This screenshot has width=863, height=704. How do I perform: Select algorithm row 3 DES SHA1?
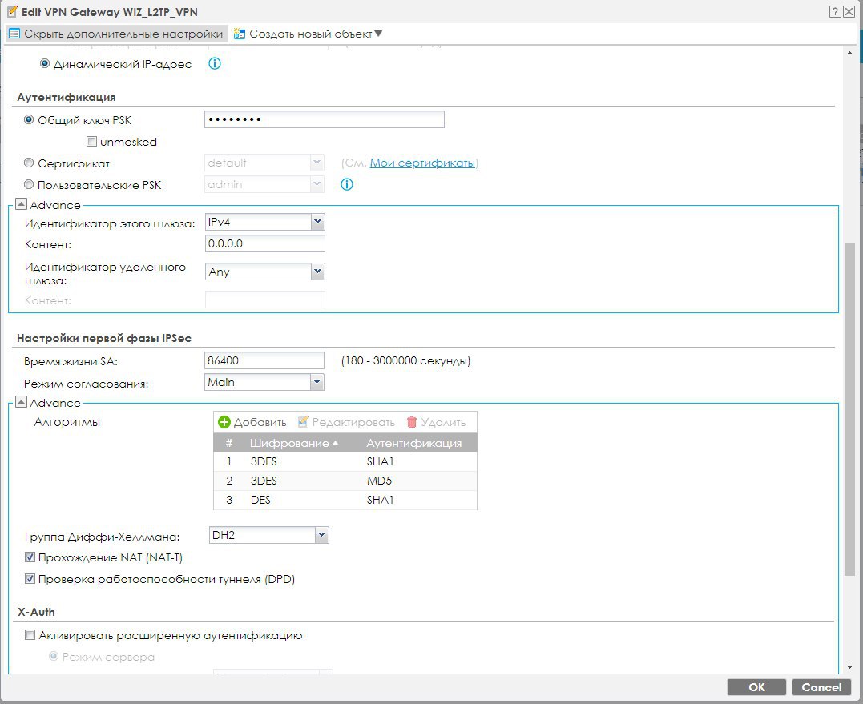pyautogui.click(x=345, y=500)
